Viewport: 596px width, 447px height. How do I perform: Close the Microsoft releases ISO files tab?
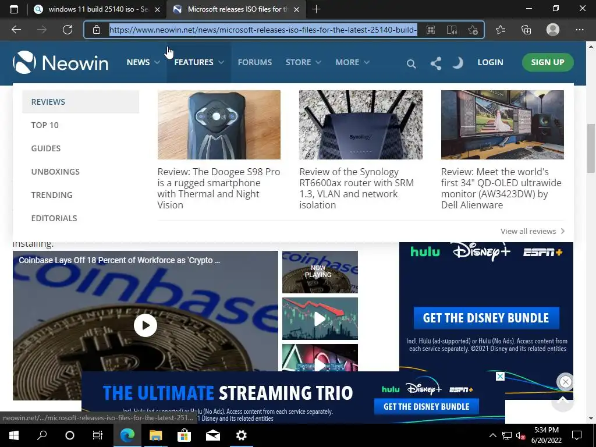click(297, 9)
